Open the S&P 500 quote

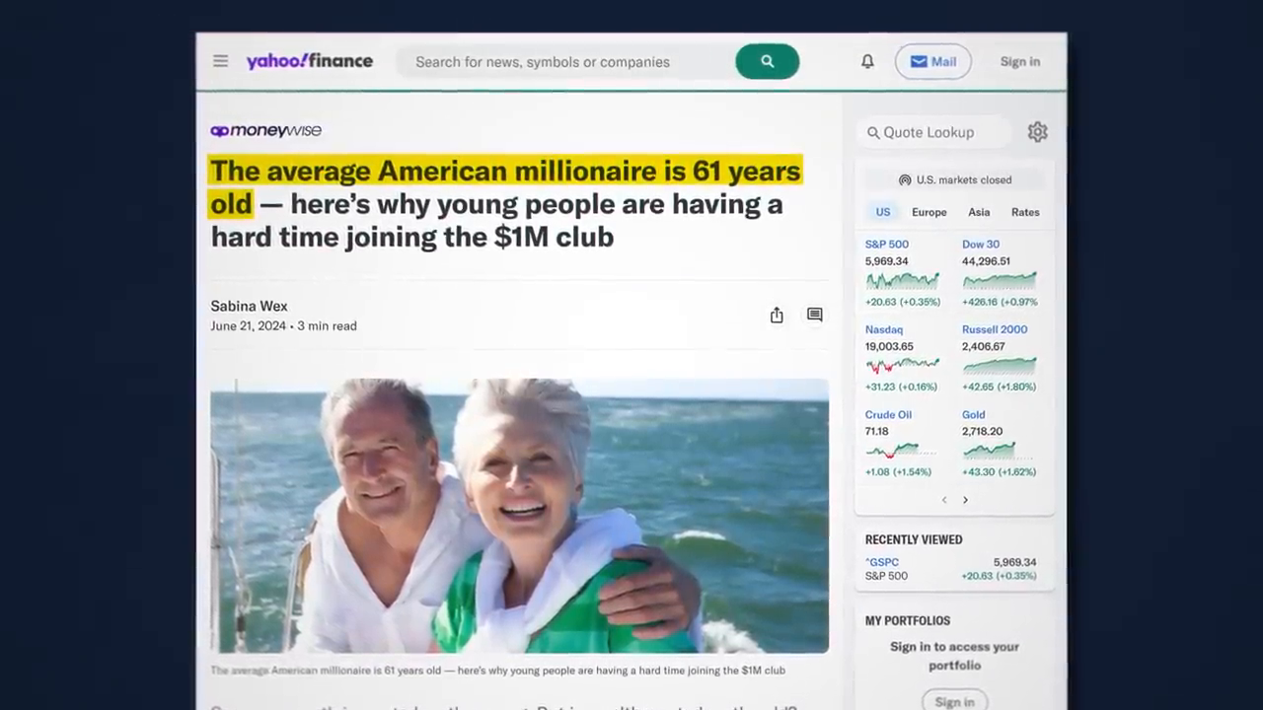[x=887, y=244]
